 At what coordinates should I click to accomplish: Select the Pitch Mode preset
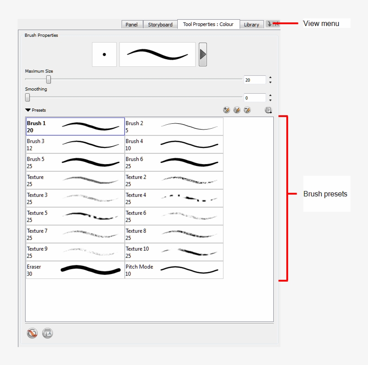click(x=173, y=270)
